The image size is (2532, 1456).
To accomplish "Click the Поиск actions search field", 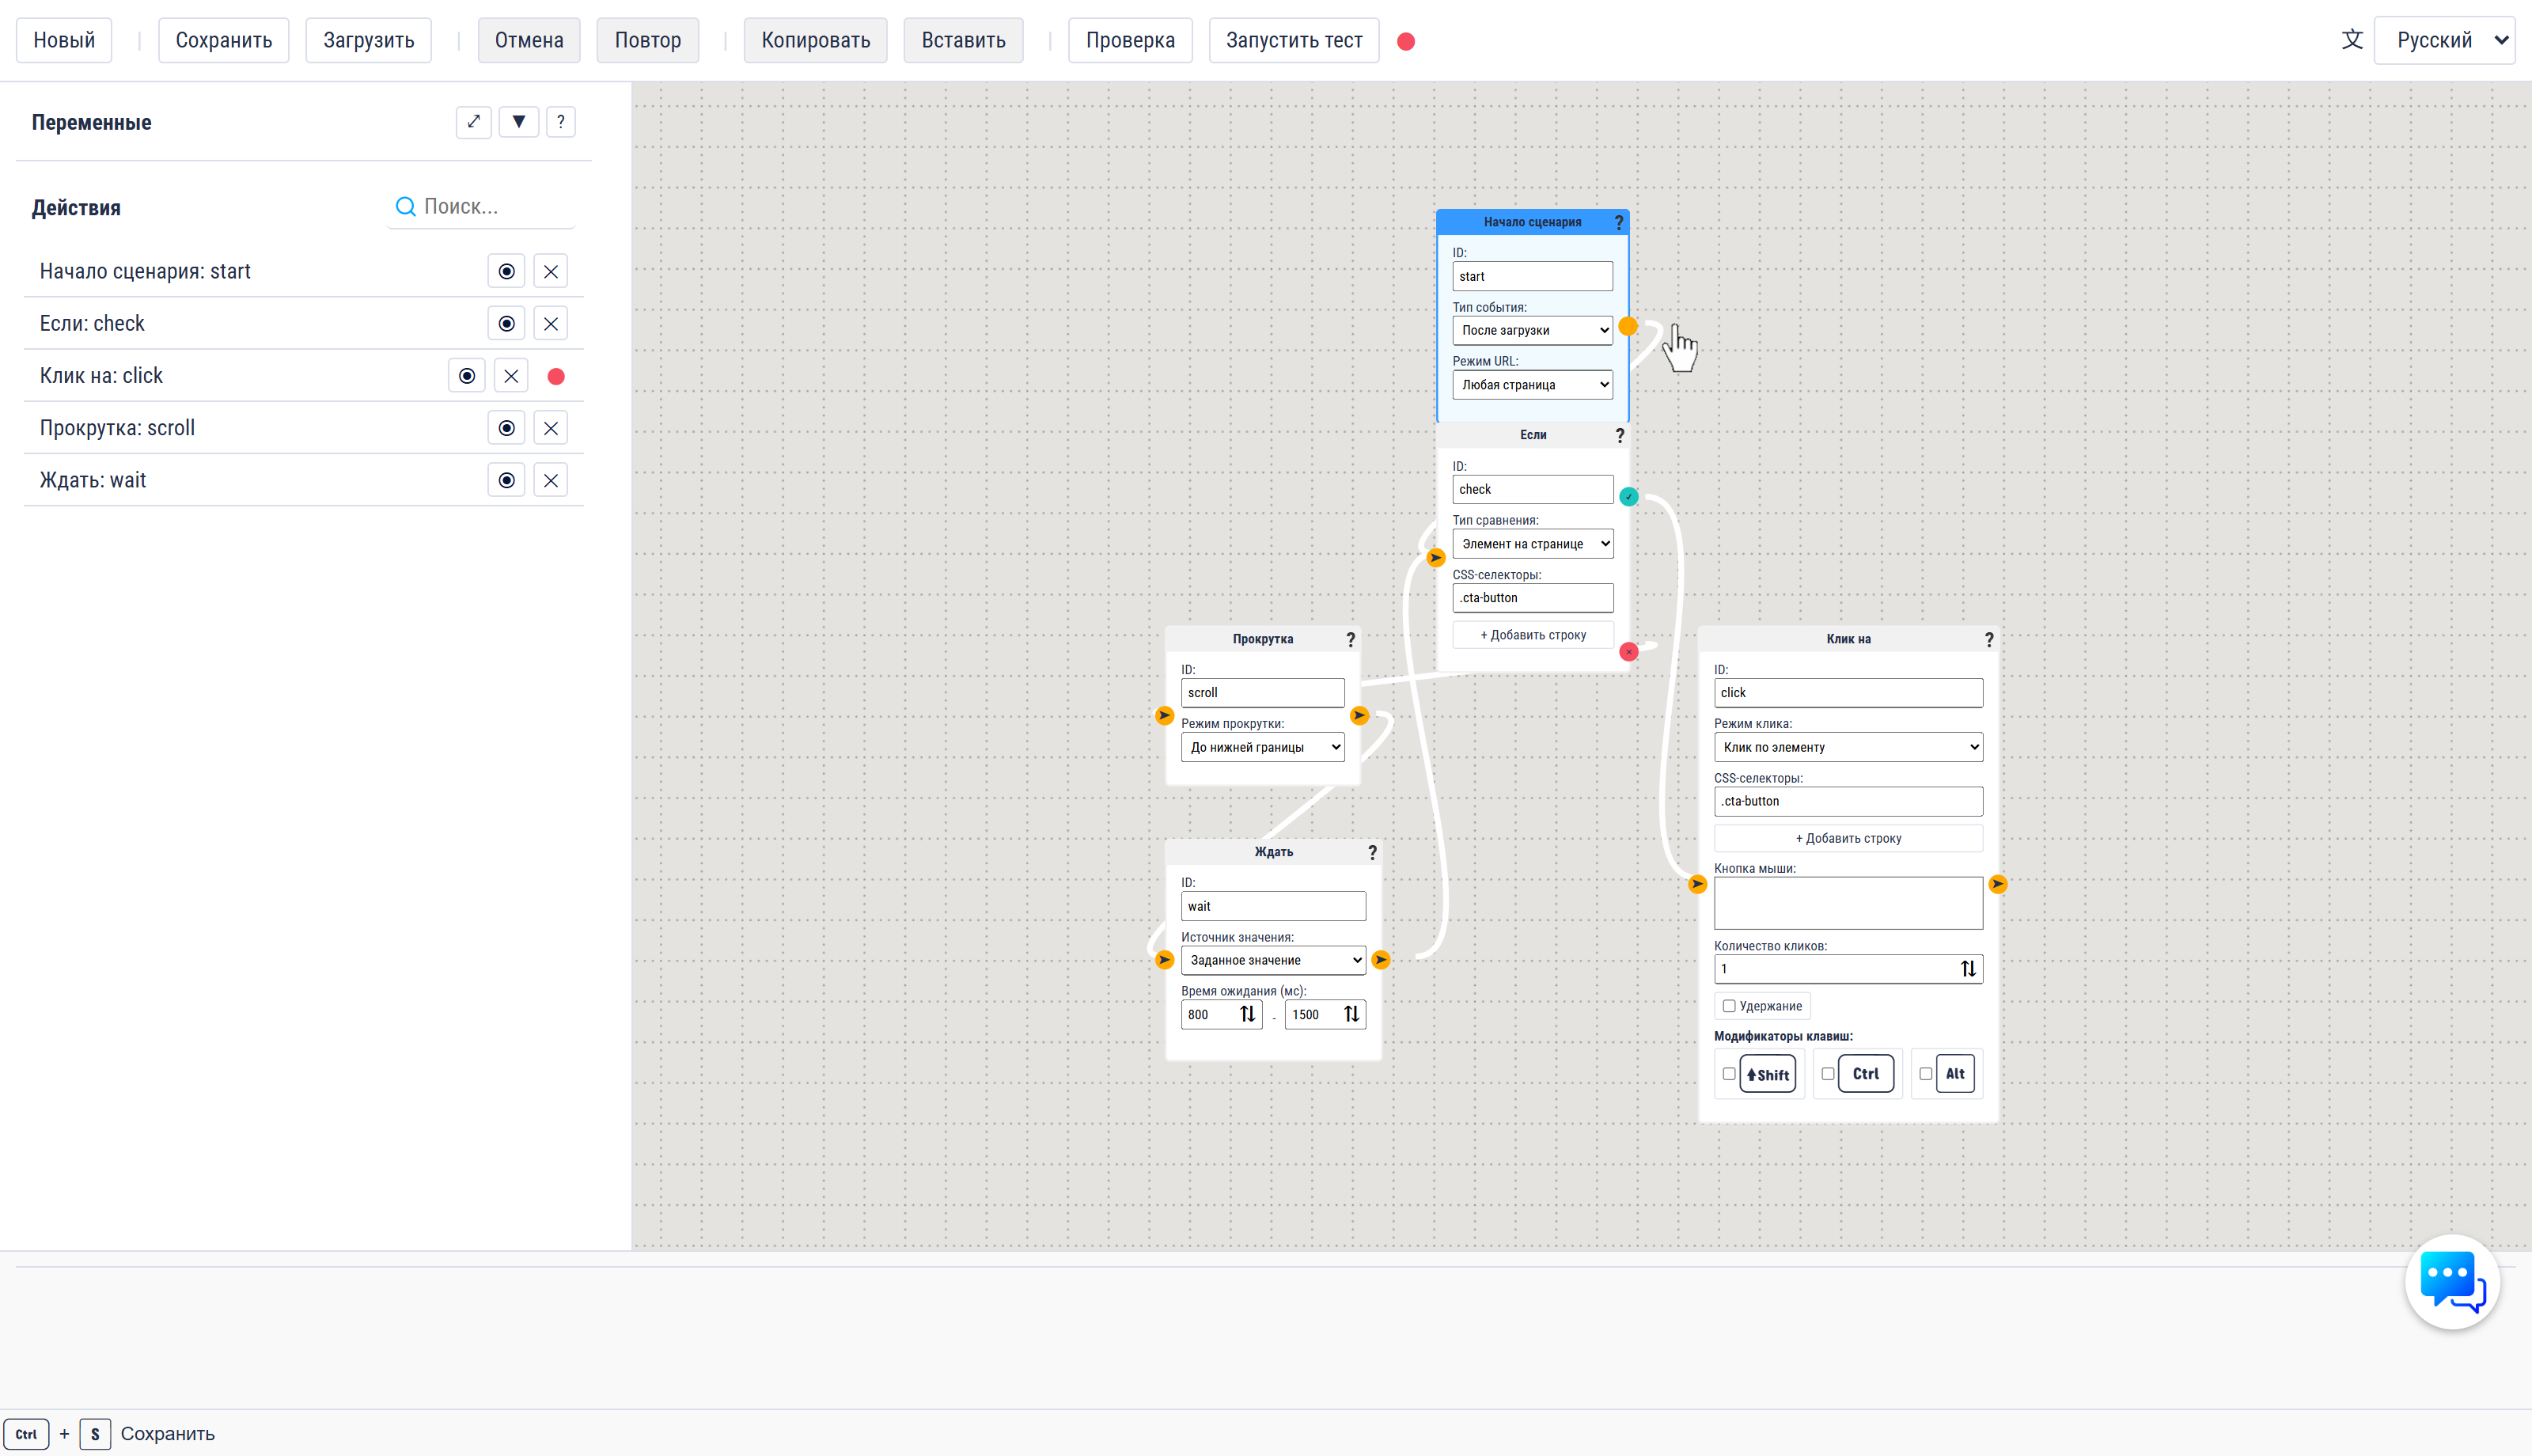I will point(482,207).
